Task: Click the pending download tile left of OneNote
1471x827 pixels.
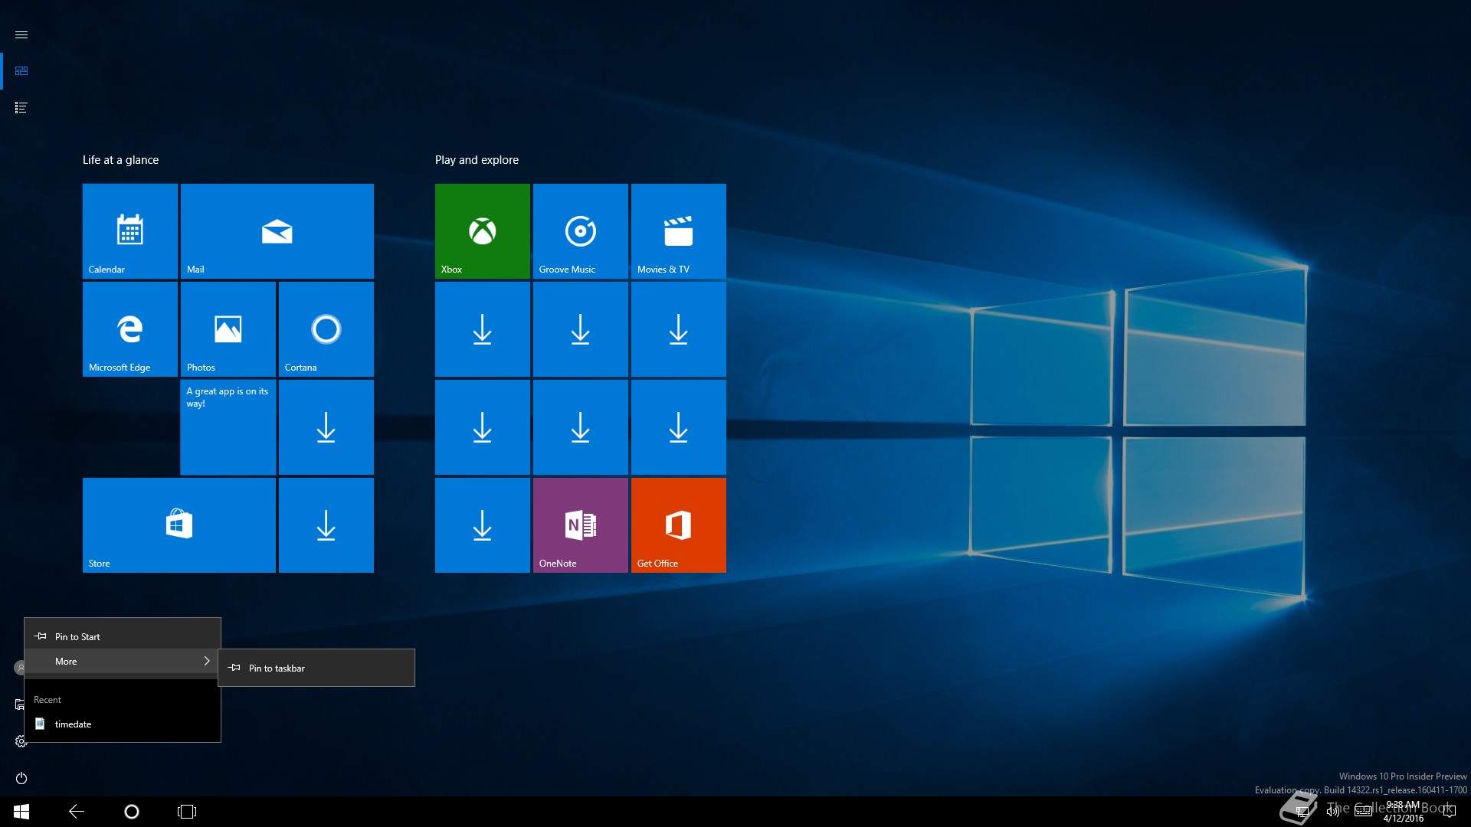Action: pyautogui.click(x=483, y=525)
